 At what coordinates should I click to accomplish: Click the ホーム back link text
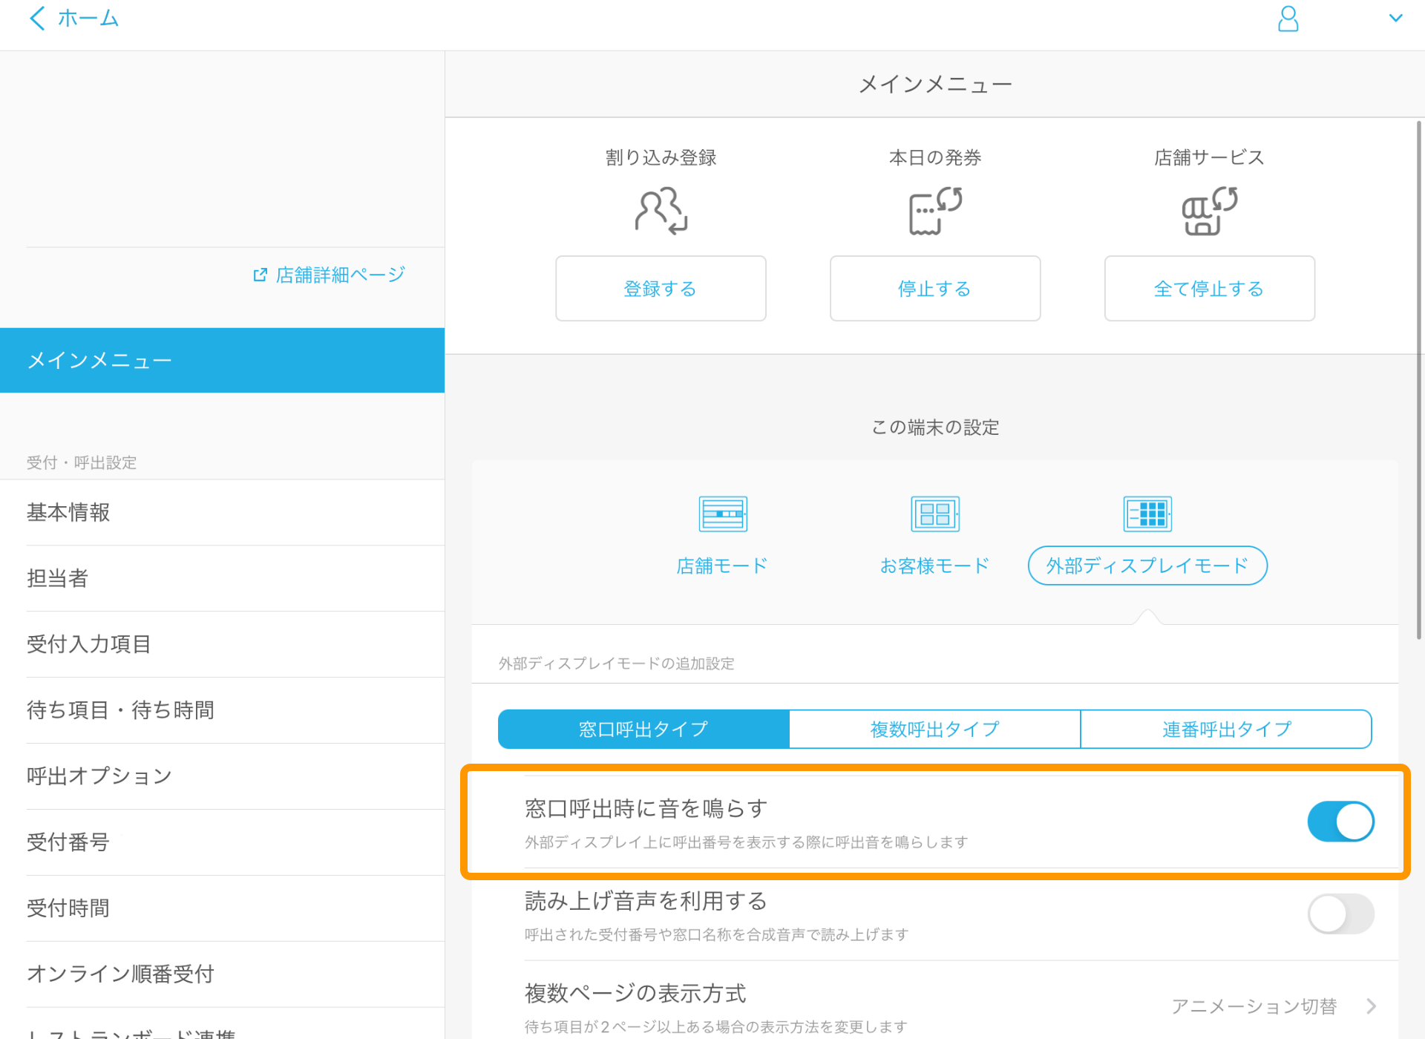(x=88, y=18)
